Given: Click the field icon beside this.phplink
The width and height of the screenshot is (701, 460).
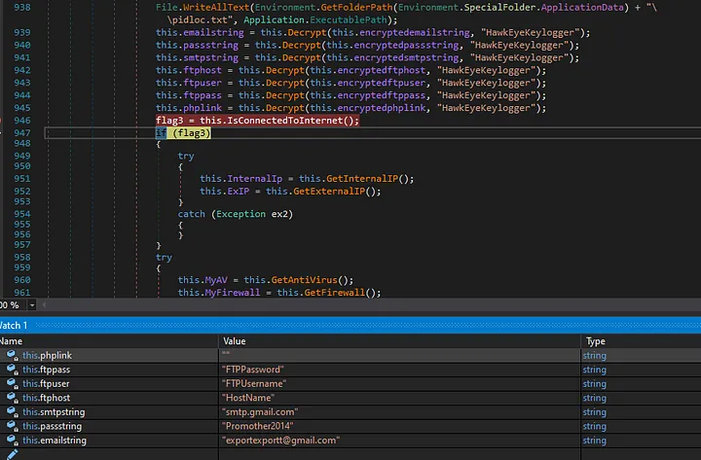Looking at the screenshot, I should click(12, 356).
